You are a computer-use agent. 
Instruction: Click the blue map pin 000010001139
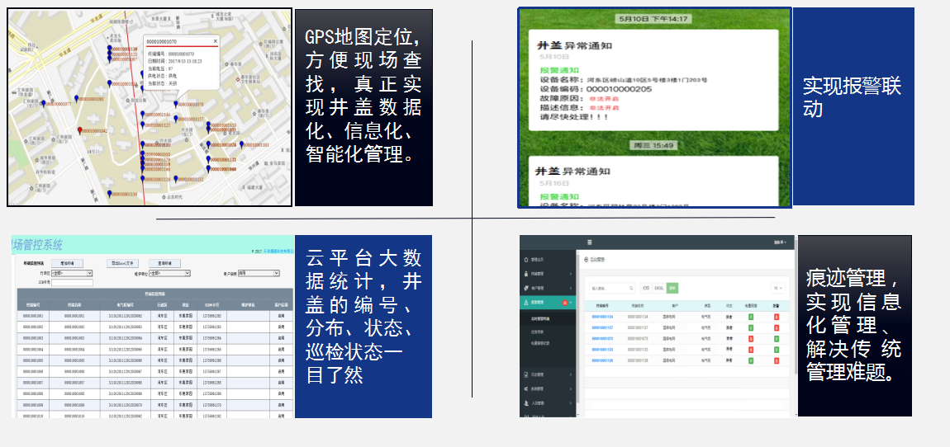[x=109, y=194]
